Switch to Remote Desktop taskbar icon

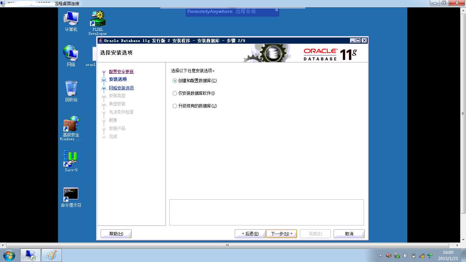click(x=30, y=255)
